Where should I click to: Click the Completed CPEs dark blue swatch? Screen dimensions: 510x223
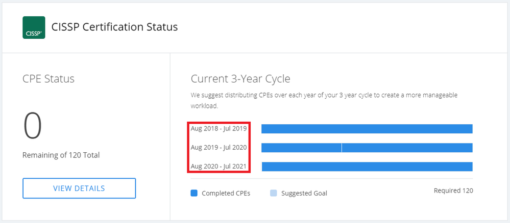194,193
